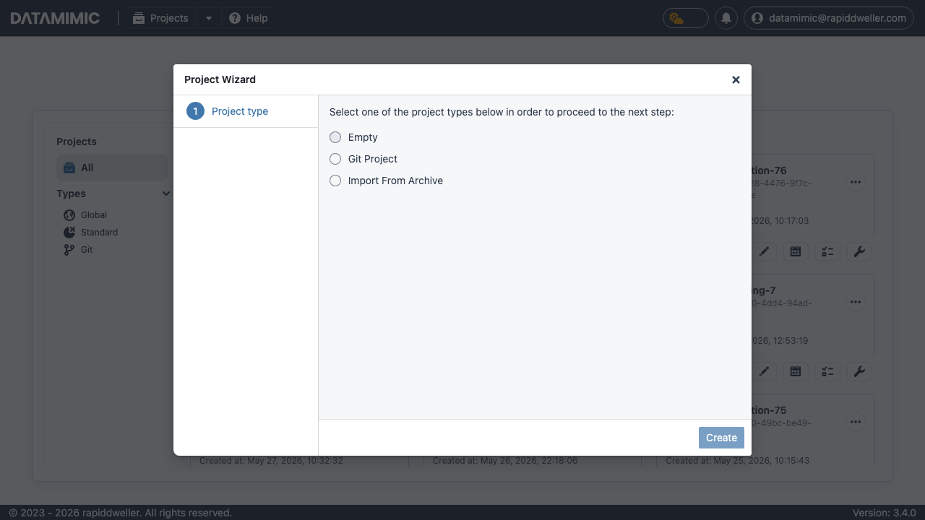
Task: Select All projects in the sidebar
Action: (x=112, y=168)
